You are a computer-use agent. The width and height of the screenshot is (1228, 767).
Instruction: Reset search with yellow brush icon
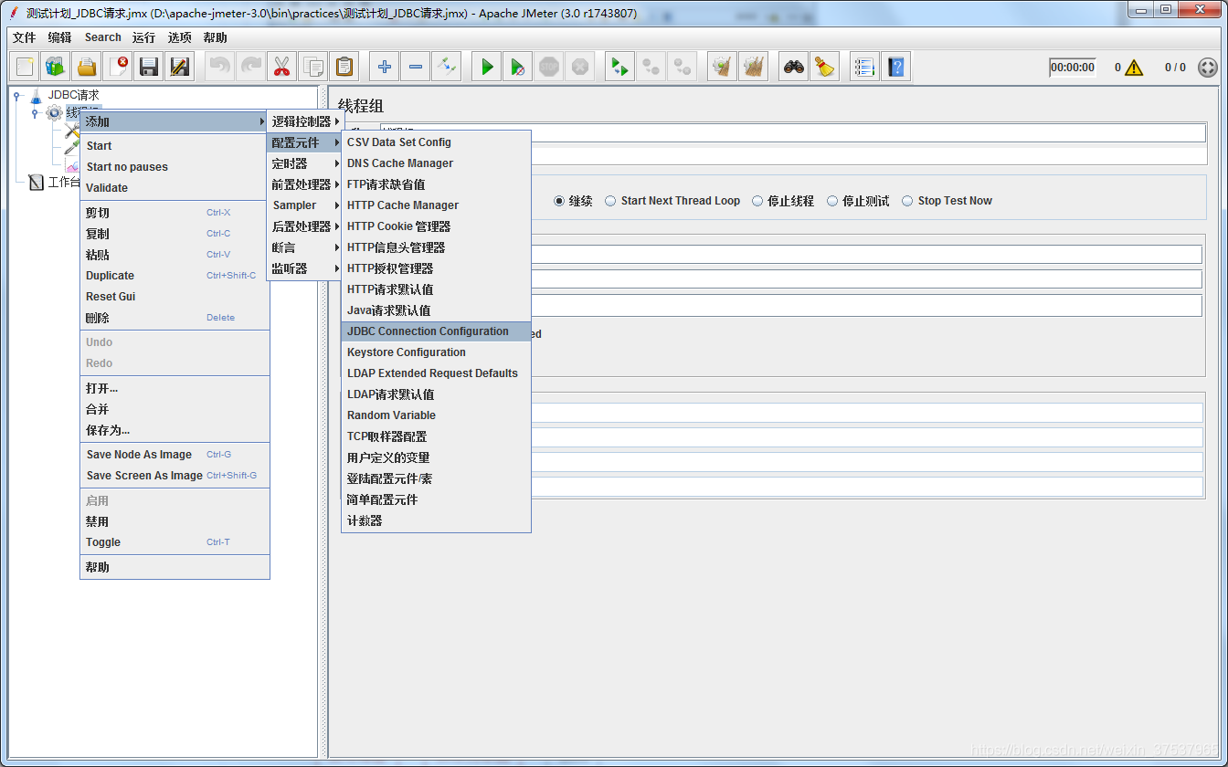click(825, 67)
